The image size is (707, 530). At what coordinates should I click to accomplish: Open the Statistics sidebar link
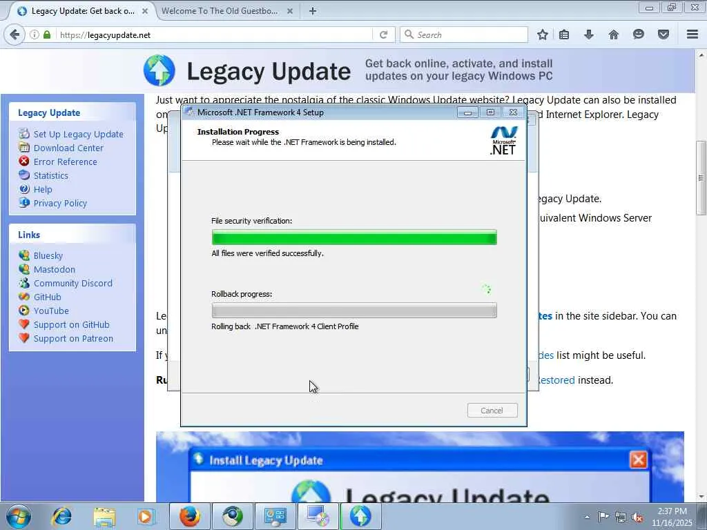[x=51, y=176]
